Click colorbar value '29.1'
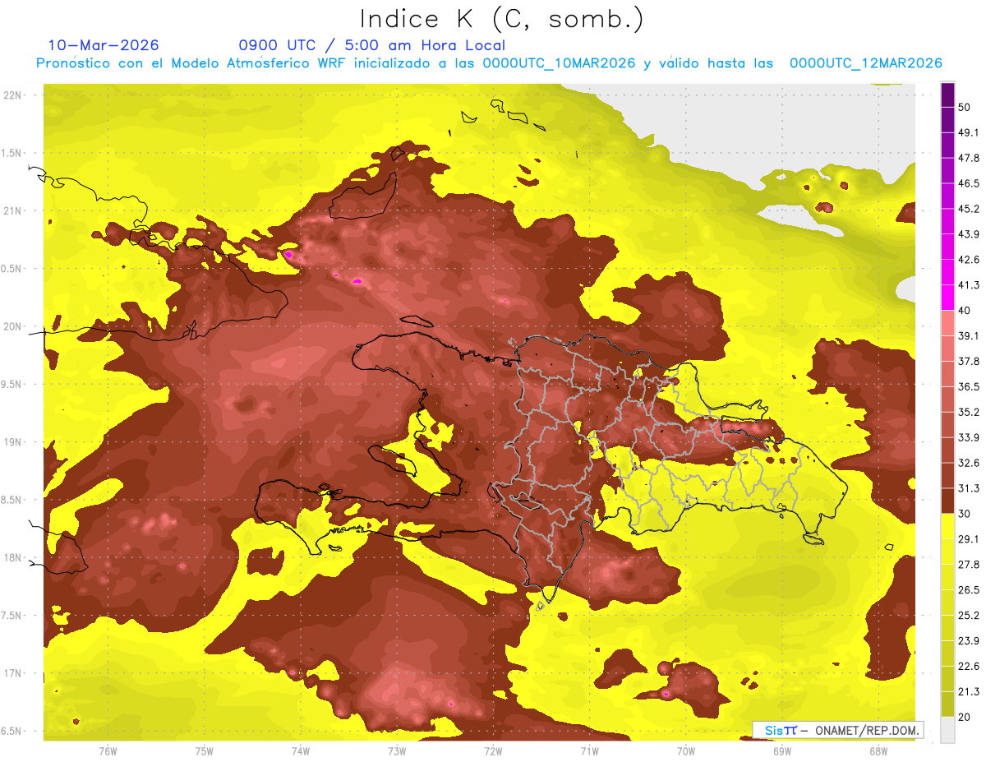The image size is (986, 762). pyautogui.click(x=970, y=539)
